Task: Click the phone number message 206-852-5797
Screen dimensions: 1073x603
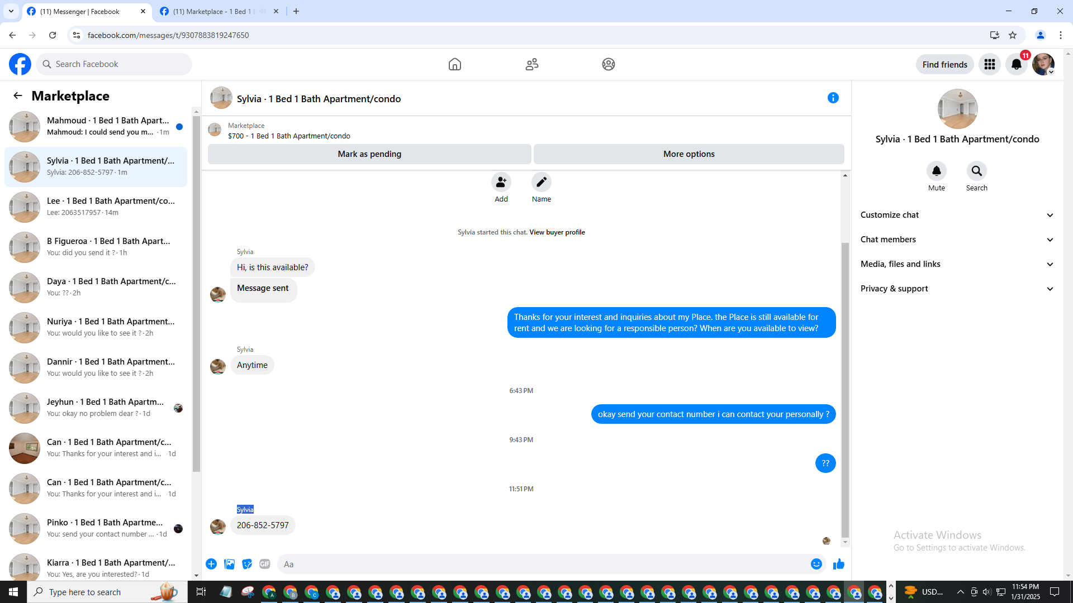Action: point(263,525)
